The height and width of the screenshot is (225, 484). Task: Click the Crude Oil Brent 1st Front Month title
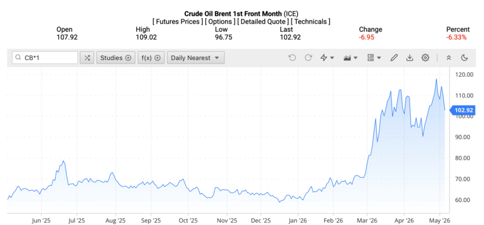233,13
